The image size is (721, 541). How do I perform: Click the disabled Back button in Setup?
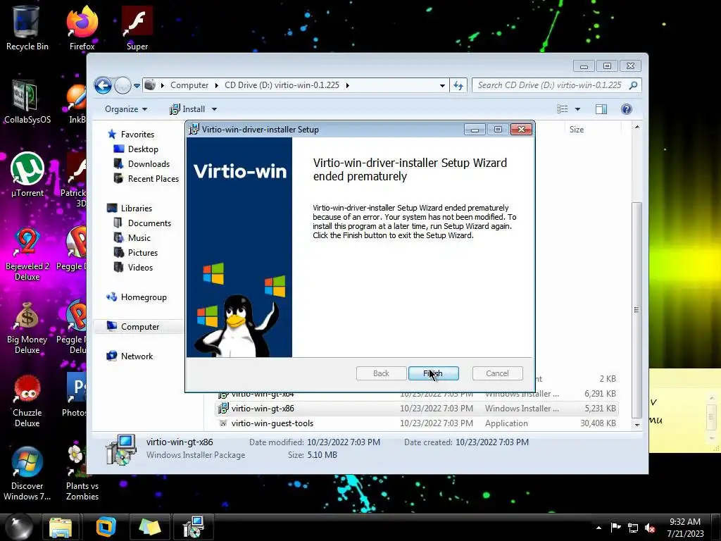click(381, 373)
